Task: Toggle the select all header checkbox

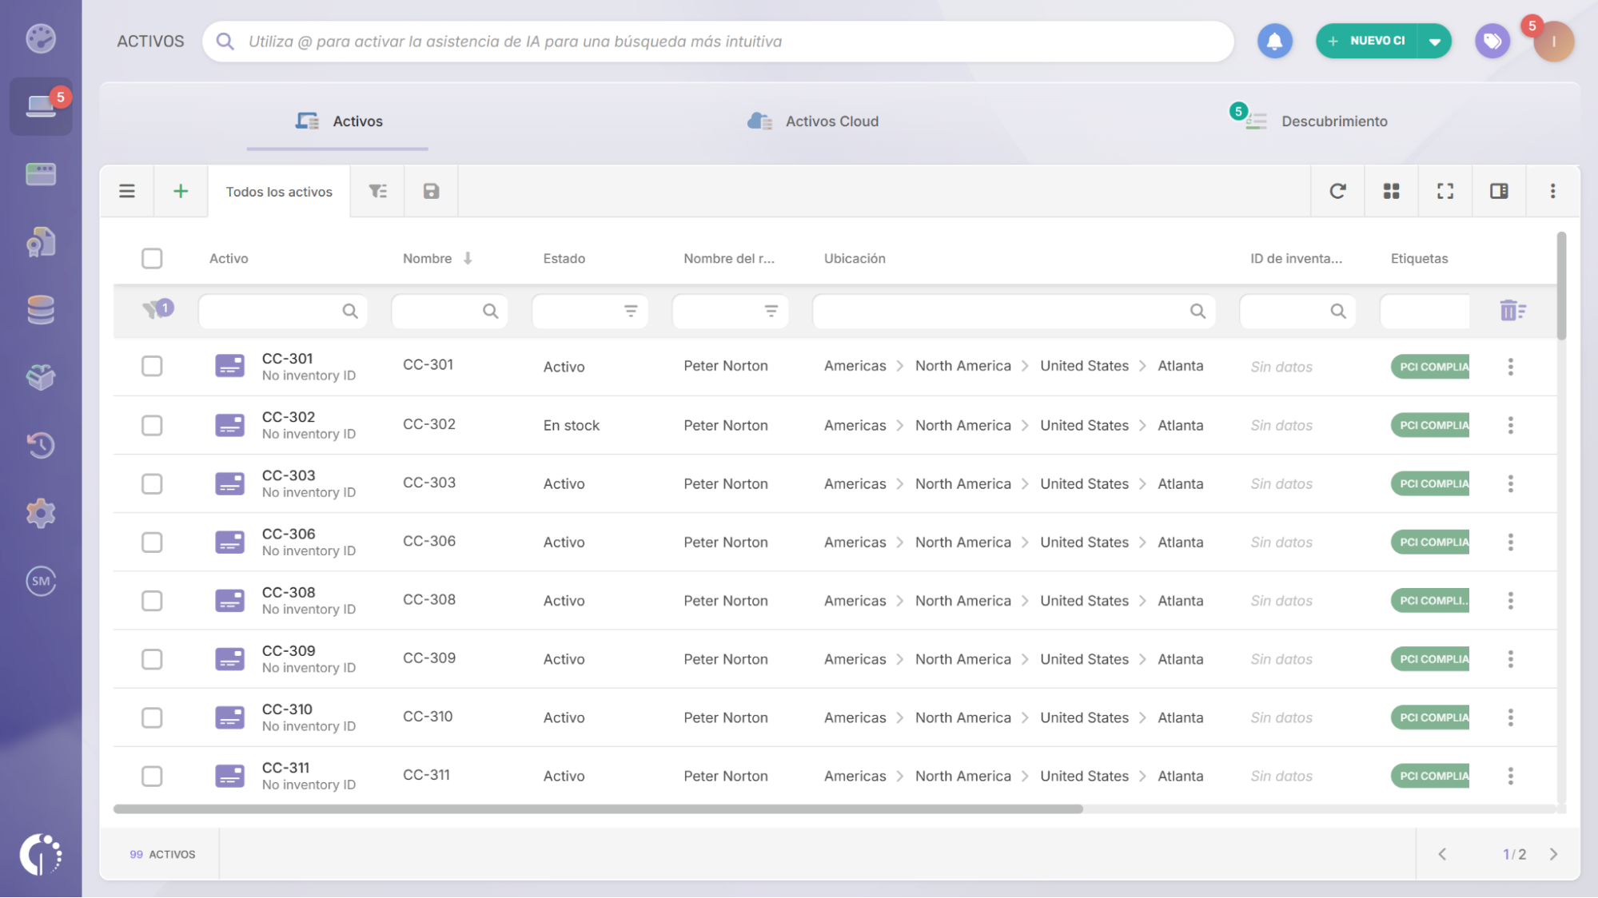Action: click(152, 258)
